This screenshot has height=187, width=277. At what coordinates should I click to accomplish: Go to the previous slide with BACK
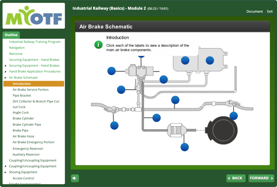tap(236, 178)
